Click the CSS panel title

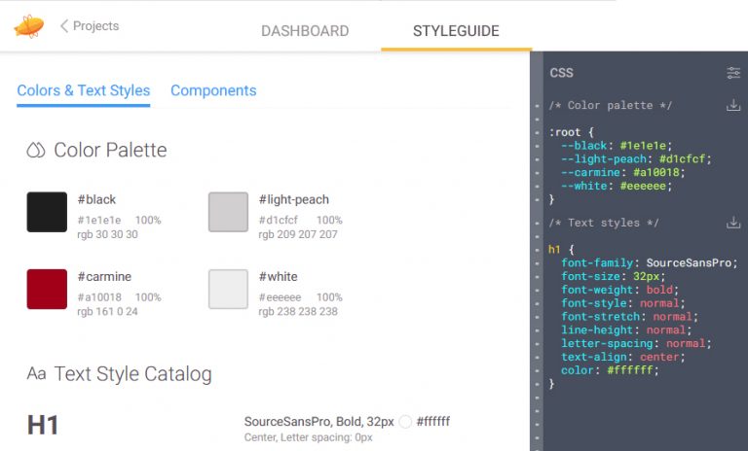tap(561, 73)
